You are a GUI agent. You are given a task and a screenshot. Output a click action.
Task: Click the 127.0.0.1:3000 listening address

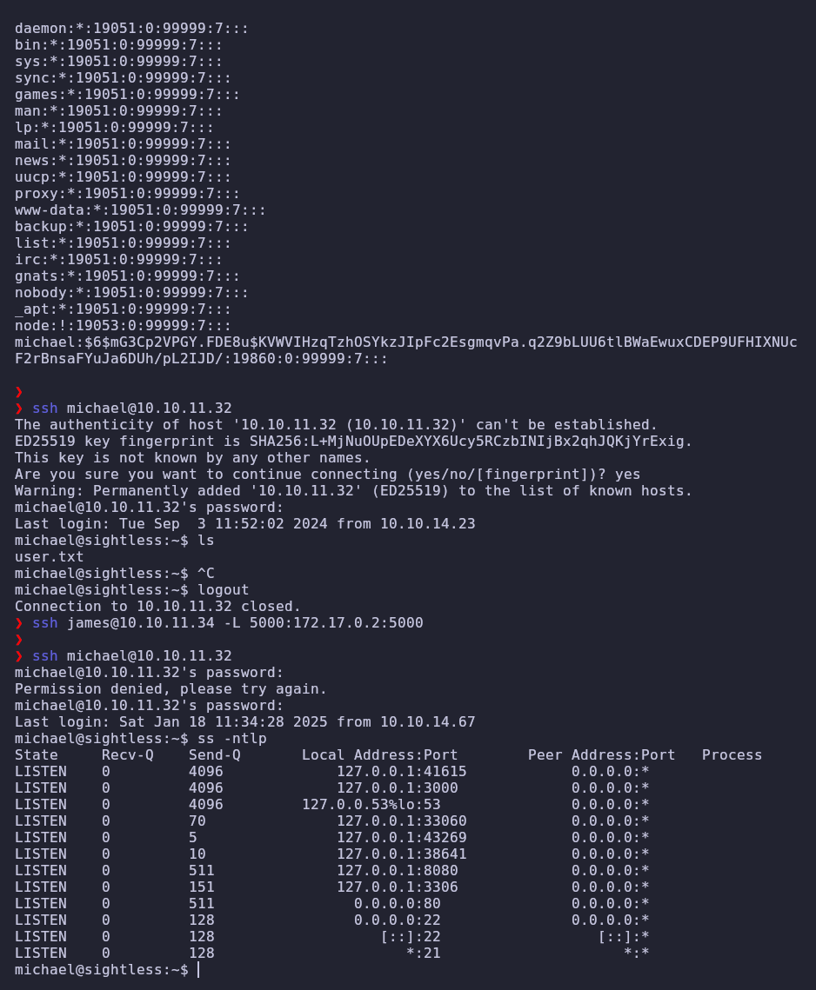[397, 788]
